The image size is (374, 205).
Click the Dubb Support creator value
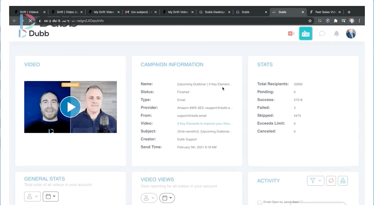(x=187, y=139)
